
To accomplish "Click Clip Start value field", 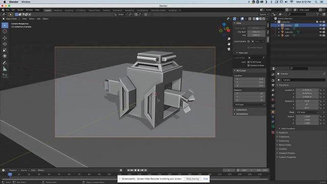I will 256,32.
